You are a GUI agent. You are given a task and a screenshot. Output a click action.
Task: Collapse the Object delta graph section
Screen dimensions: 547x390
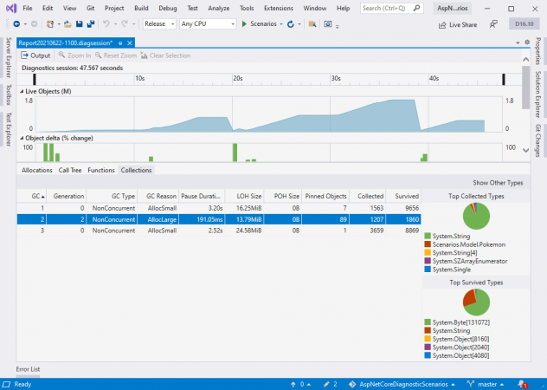point(22,138)
